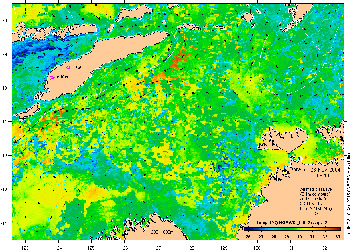352x252 pixels.
Task: Click longitude axis label 130
Action: point(257,248)
